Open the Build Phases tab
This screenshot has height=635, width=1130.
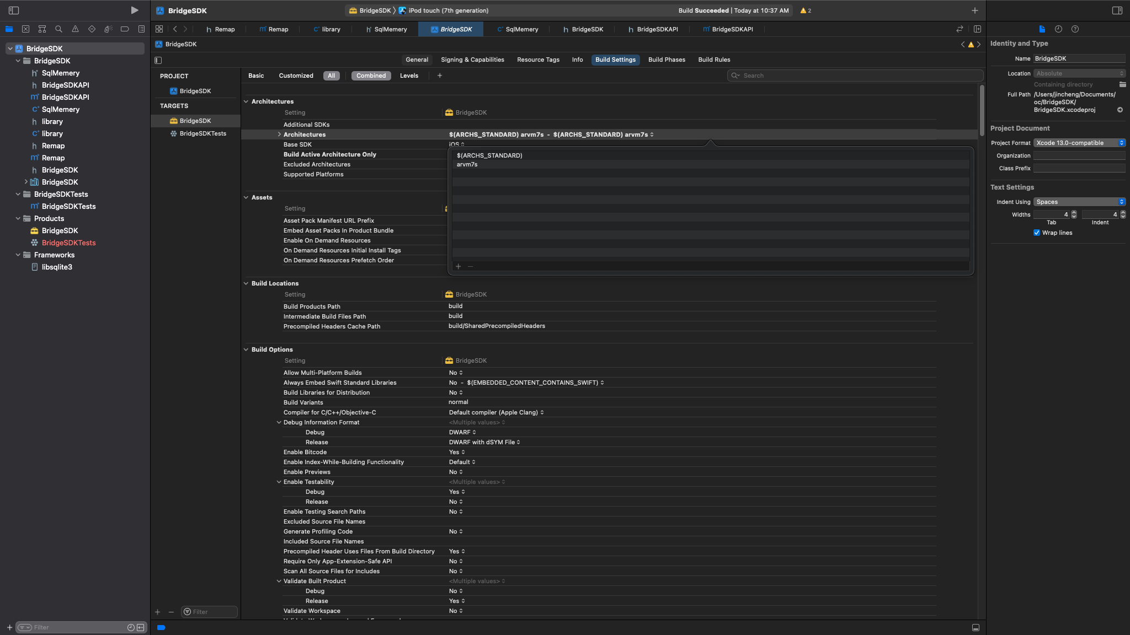[x=667, y=60]
